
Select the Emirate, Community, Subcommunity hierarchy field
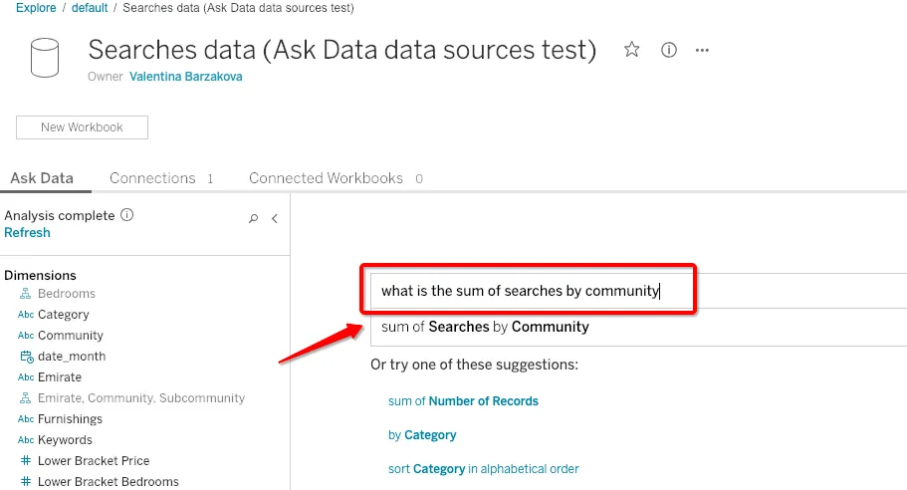click(x=140, y=398)
